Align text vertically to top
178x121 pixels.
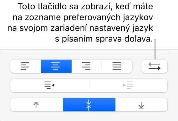click(37, 105)
